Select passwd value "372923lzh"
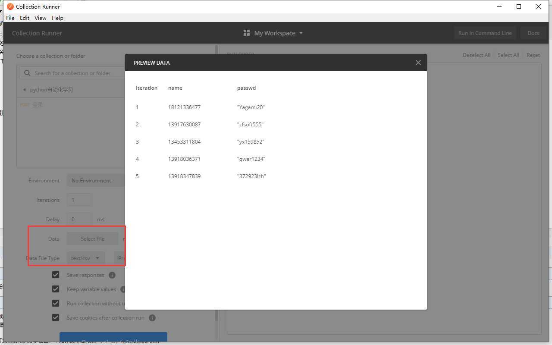Screen dimensions: 552x345 click(x=251, y=176)
